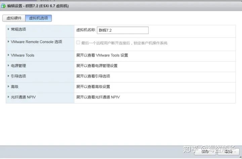
Task: Expand the 常规选项 section arrow
Action: [x=8, y=29]
